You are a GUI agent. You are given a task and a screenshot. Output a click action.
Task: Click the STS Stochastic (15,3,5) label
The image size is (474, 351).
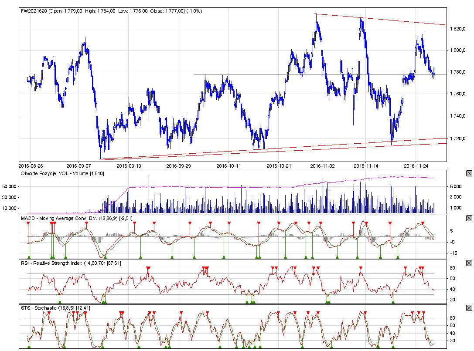point(55,308)
